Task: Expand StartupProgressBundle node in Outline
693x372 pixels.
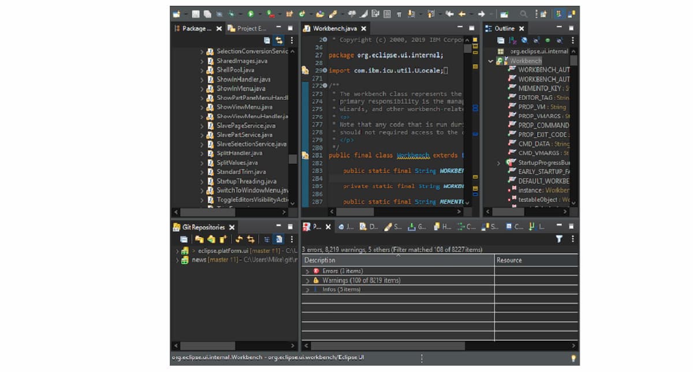Action: (x=498, y=163)
